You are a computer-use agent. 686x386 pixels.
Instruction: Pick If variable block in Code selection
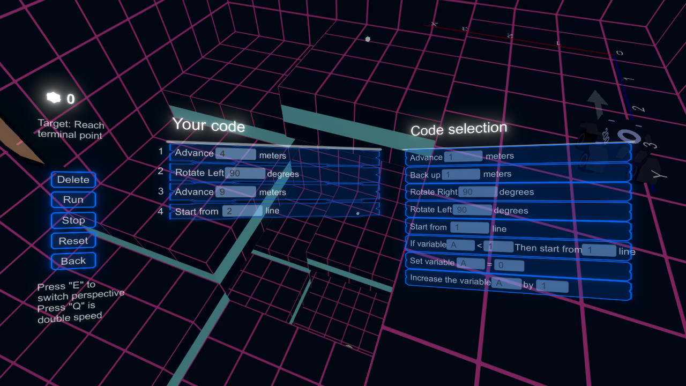518,248
